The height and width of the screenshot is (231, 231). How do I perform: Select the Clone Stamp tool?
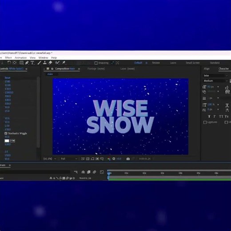click(45, 63)
